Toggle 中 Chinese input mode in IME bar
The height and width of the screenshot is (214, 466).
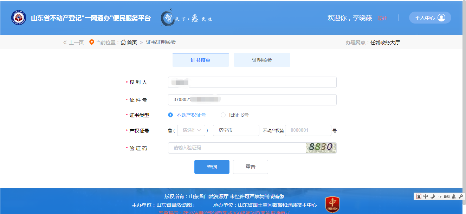coord(426,196)
